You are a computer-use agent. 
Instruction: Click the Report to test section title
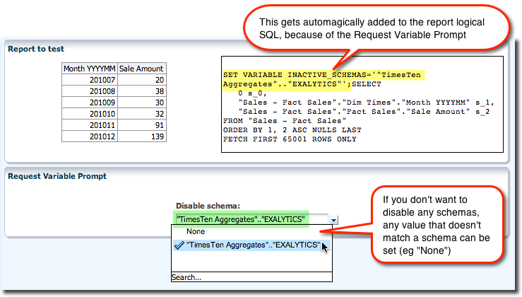[36, 49]
